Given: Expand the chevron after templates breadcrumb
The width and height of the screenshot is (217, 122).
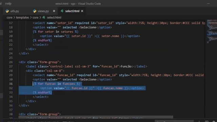Looking at the screenshot, I should tap(31, 18).
